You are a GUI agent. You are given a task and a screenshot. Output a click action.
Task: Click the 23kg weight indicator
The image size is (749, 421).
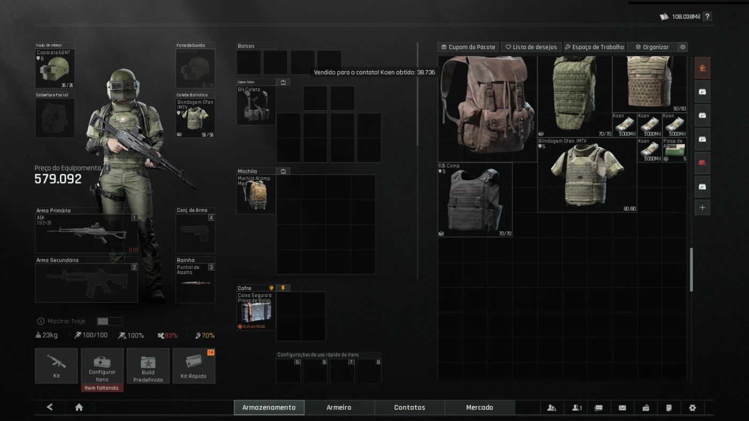[47, 335]
